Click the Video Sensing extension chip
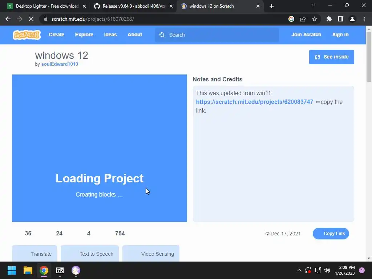This screenshot has width=372, height=279. pyautogui.click(x=151, y=254)
